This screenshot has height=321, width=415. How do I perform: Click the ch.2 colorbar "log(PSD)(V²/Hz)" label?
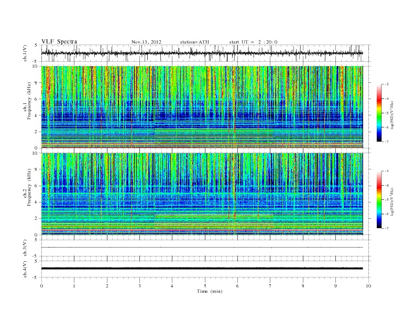click(x=392, y=201)
